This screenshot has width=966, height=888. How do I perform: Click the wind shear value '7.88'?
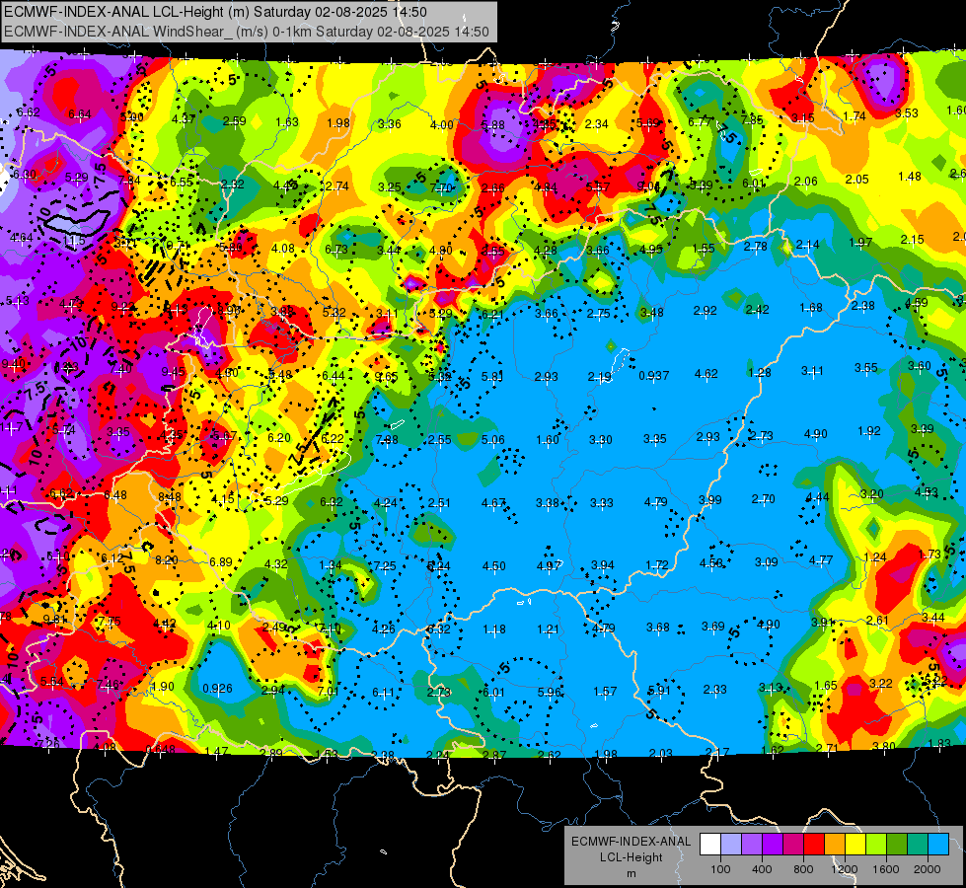click(387, 439)
